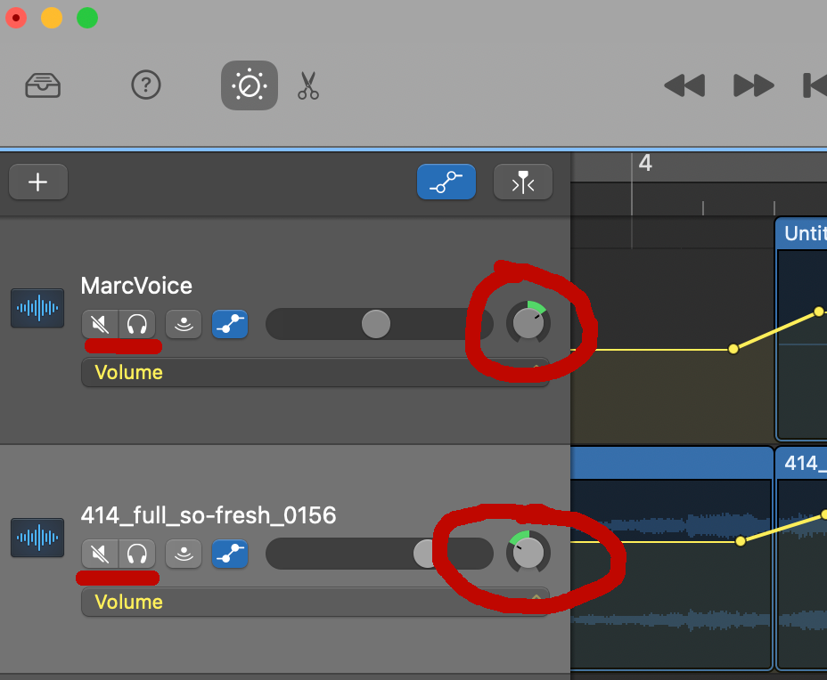Mute the MarcVoice track
This screenshot has height=680, width=827.
100,325
